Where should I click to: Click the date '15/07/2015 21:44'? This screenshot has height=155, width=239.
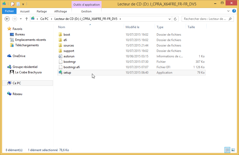[x=137, y=45]
